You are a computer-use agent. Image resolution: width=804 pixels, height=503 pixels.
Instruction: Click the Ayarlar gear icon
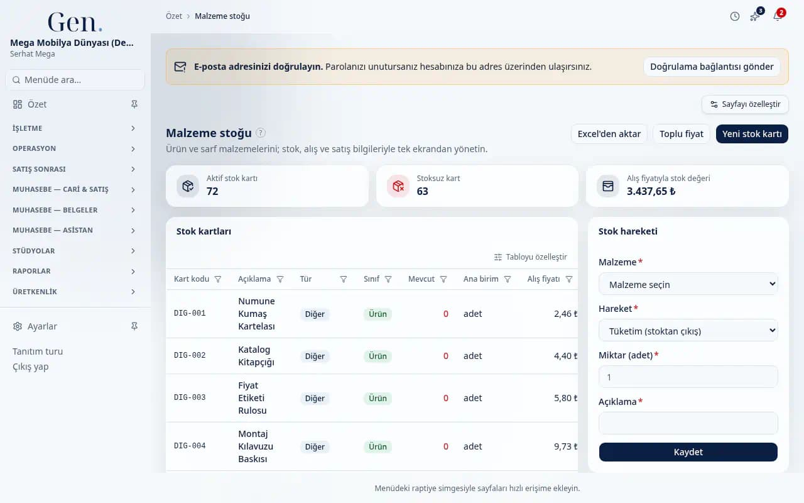pyautogui.click(x=18, y=326)
